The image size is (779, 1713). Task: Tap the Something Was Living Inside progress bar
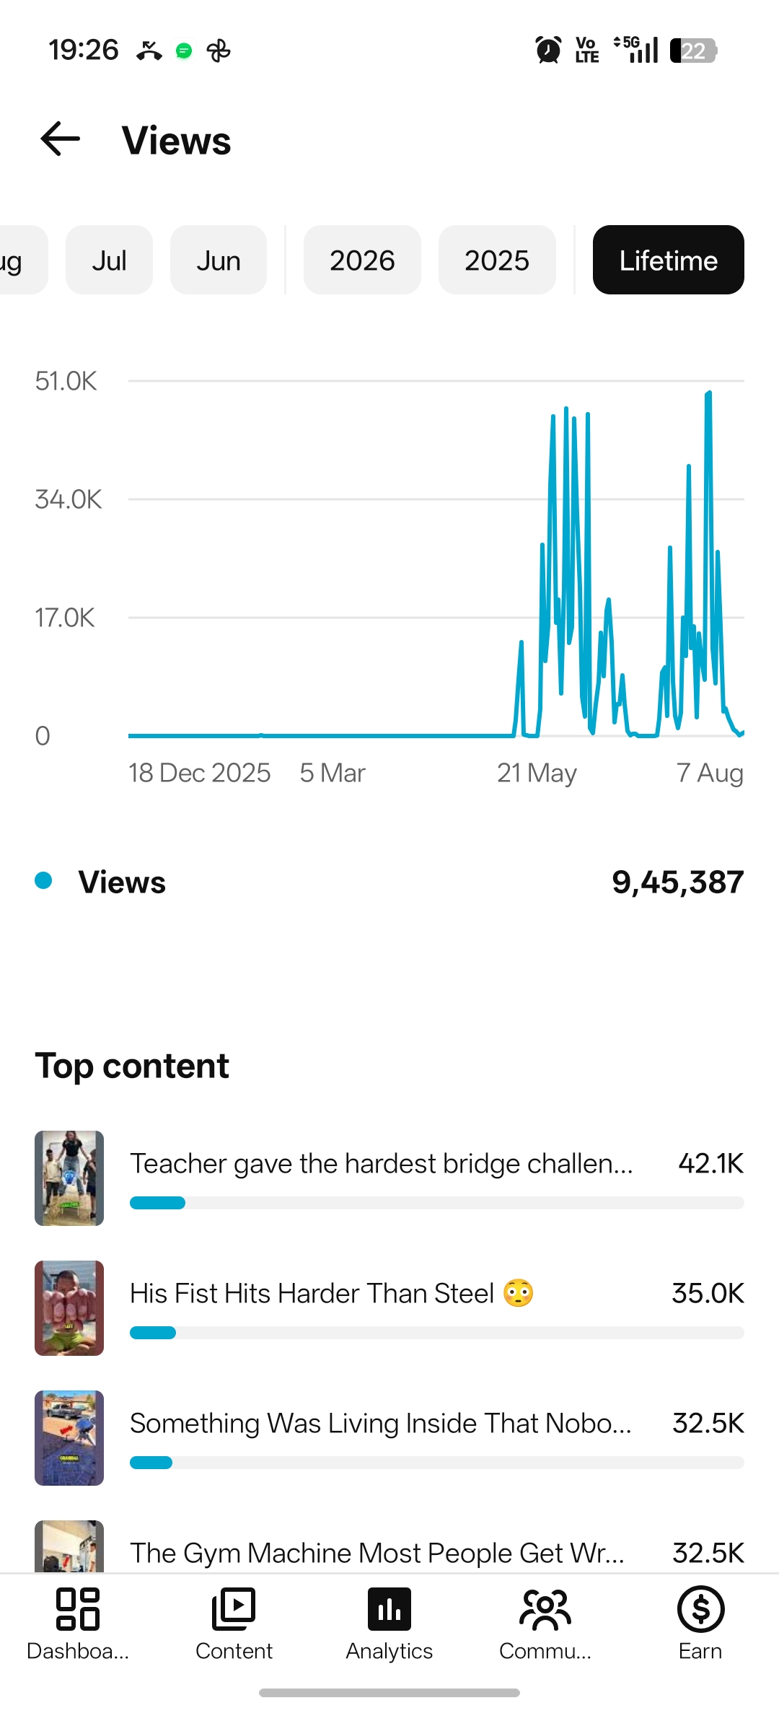tap(436, 1463)
